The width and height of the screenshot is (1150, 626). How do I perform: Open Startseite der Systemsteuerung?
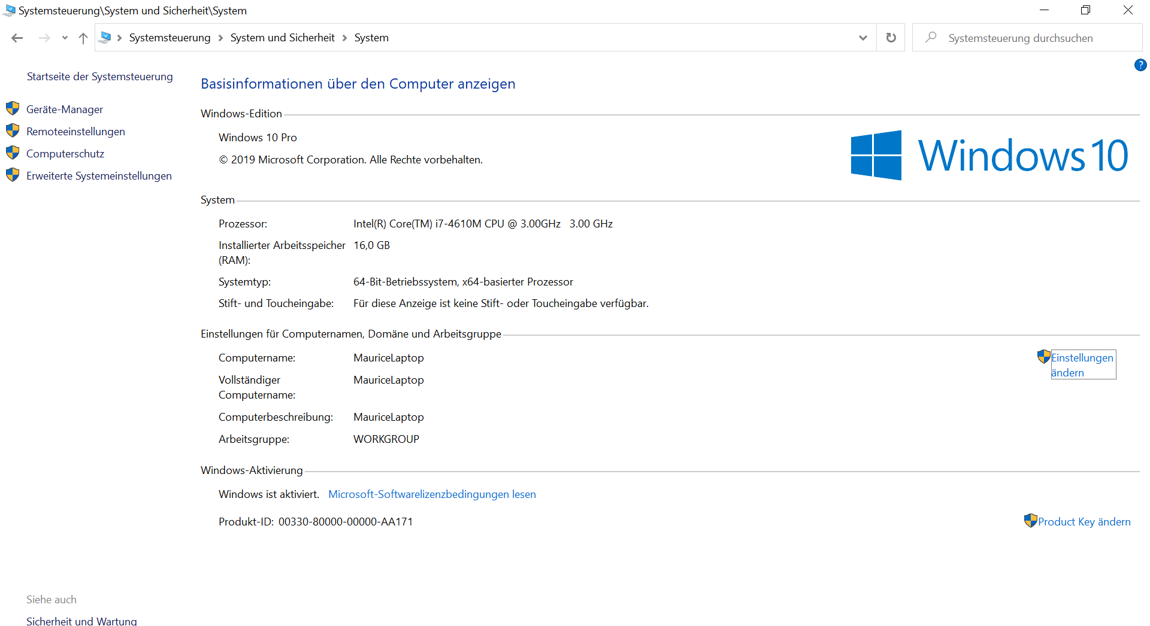coord(99,77)
